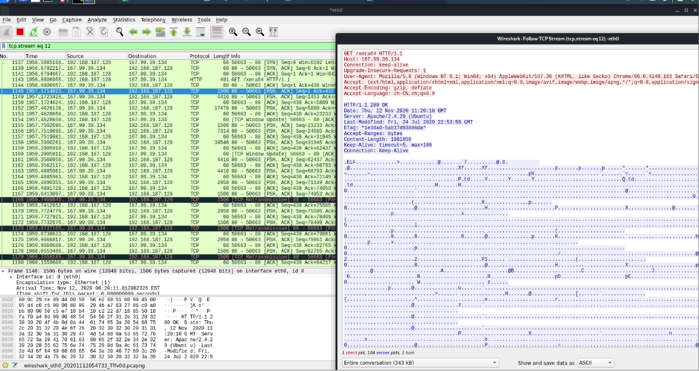Sort packets by Destination column header
This screenshot has height=371, width=699.
pyautogui.click(x=157, y=56)
